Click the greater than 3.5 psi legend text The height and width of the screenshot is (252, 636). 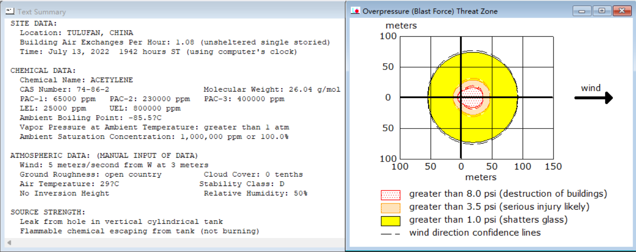point(499,207)
